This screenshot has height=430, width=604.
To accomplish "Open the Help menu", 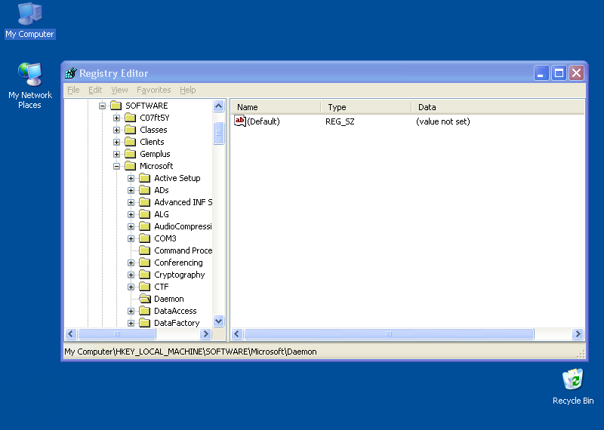I will [x=187, y=90].
